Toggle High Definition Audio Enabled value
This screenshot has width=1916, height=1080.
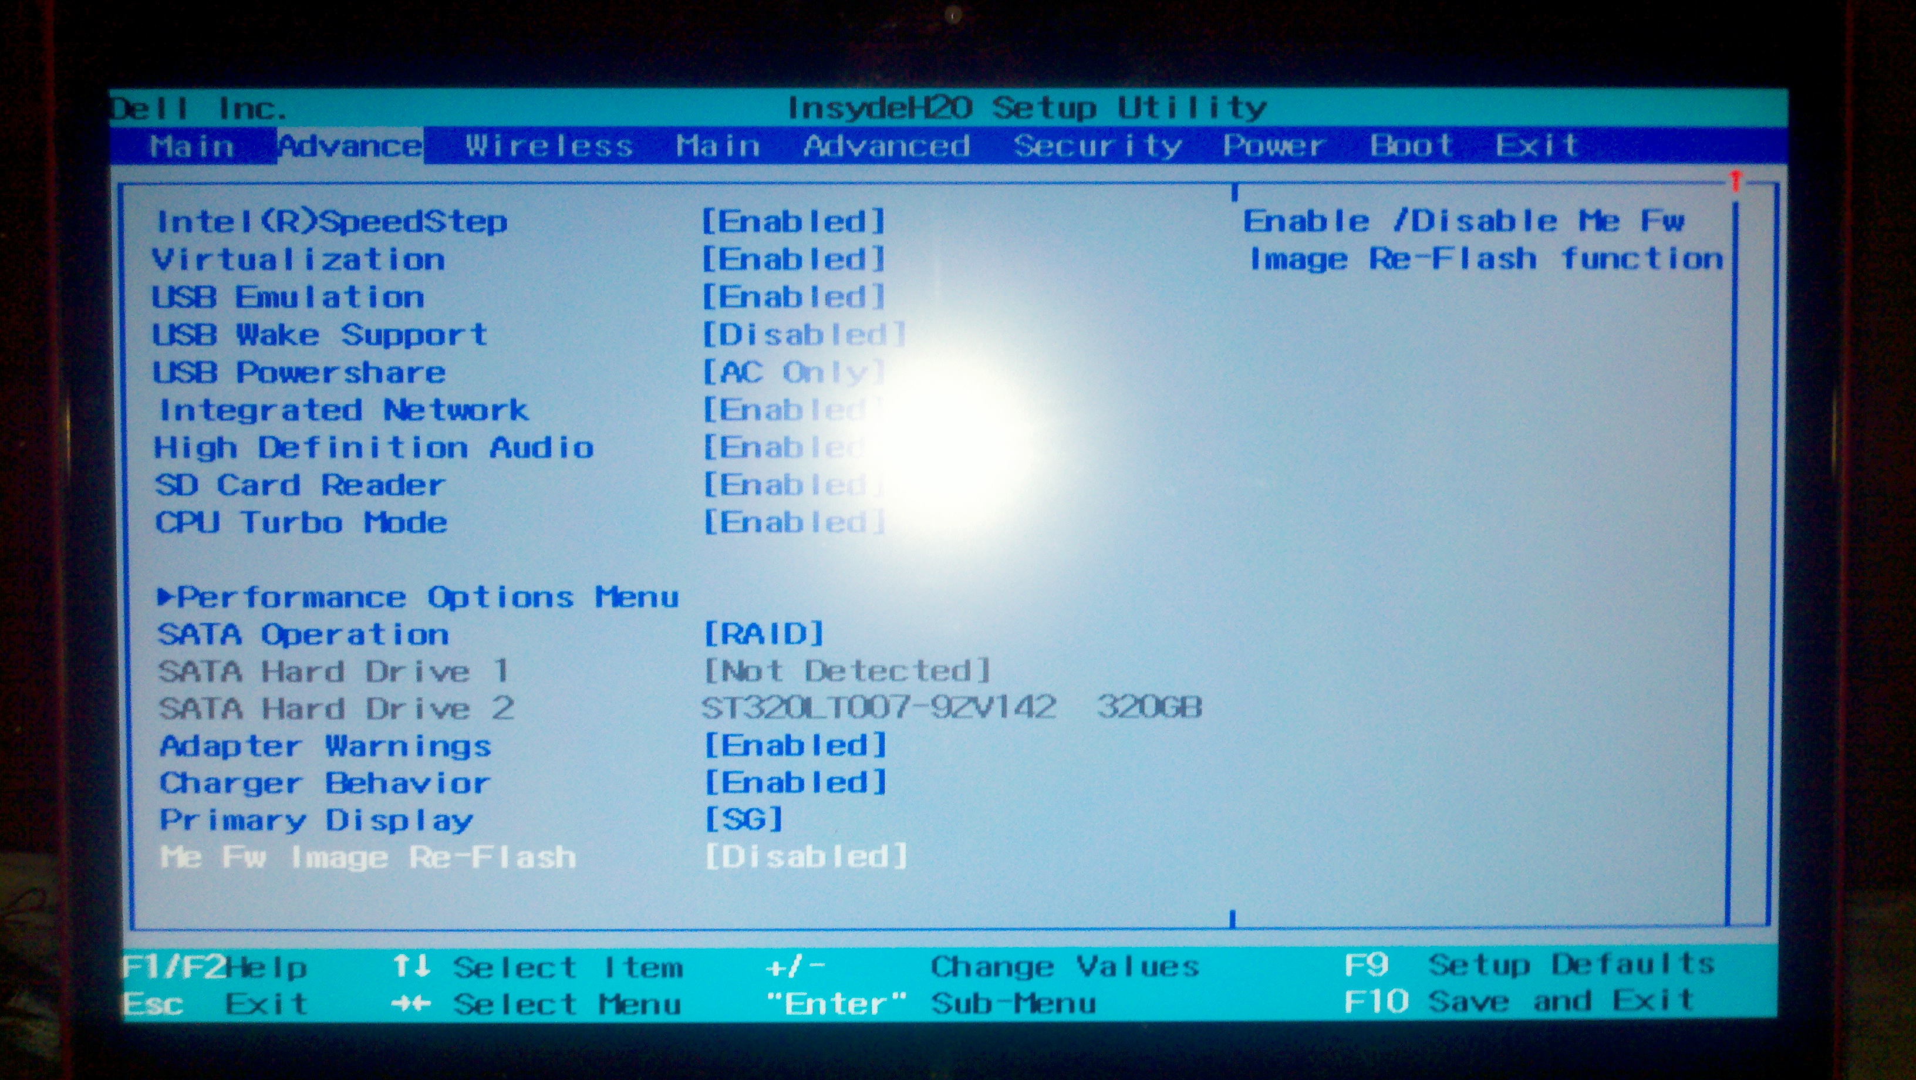(793, 447)
